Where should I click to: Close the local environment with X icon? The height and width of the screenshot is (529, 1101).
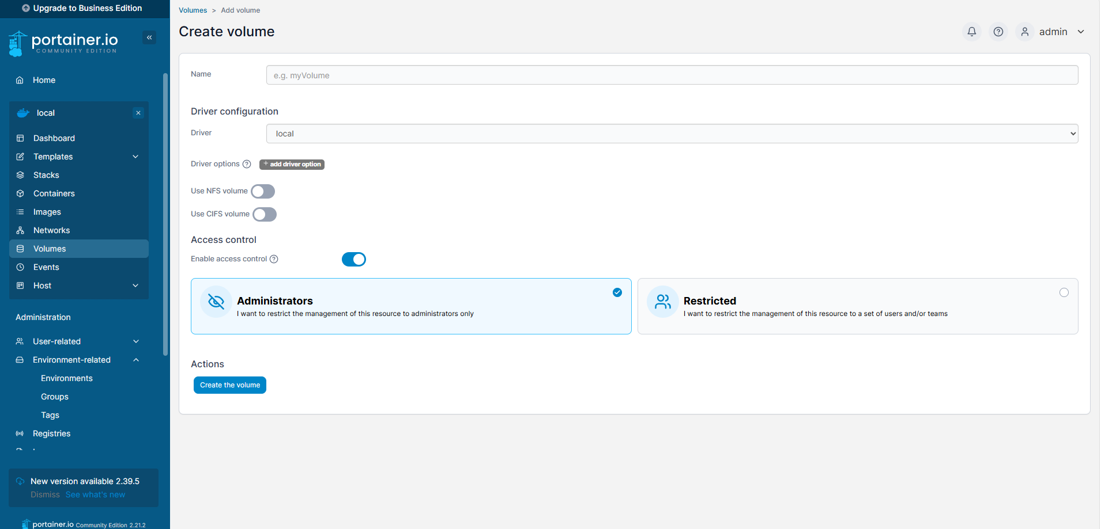click(138, 113)
